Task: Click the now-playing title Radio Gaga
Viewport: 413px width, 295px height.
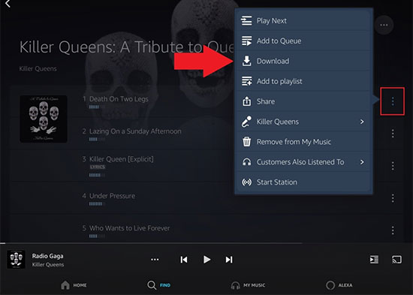Action: [x=47, y=256]
